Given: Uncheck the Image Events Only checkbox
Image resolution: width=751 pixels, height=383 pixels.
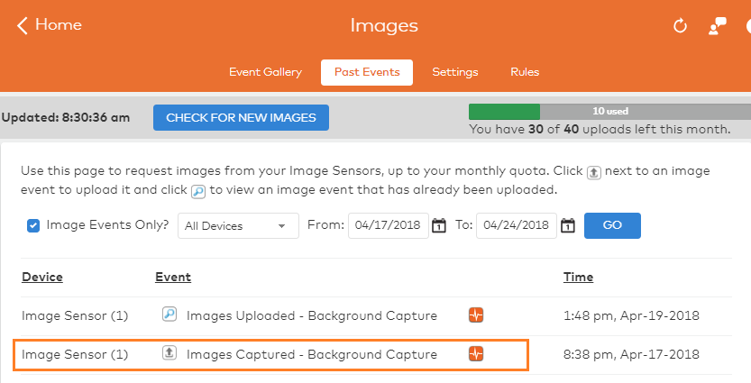Looking at the screenshot, I should pyautogui.click(x=33, y=225).
